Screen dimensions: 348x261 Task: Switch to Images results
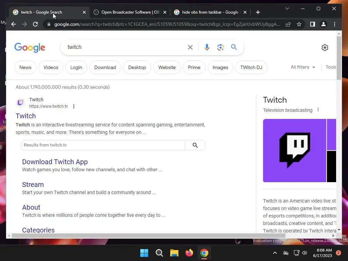pyautogui.click(x=220, y=67)
